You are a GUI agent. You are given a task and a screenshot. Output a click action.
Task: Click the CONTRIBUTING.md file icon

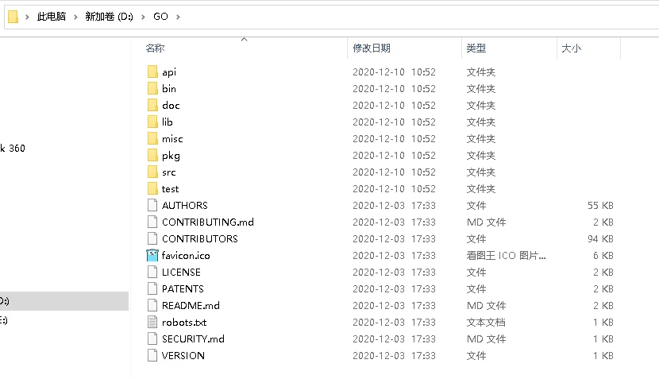click(x=152, y=222)
